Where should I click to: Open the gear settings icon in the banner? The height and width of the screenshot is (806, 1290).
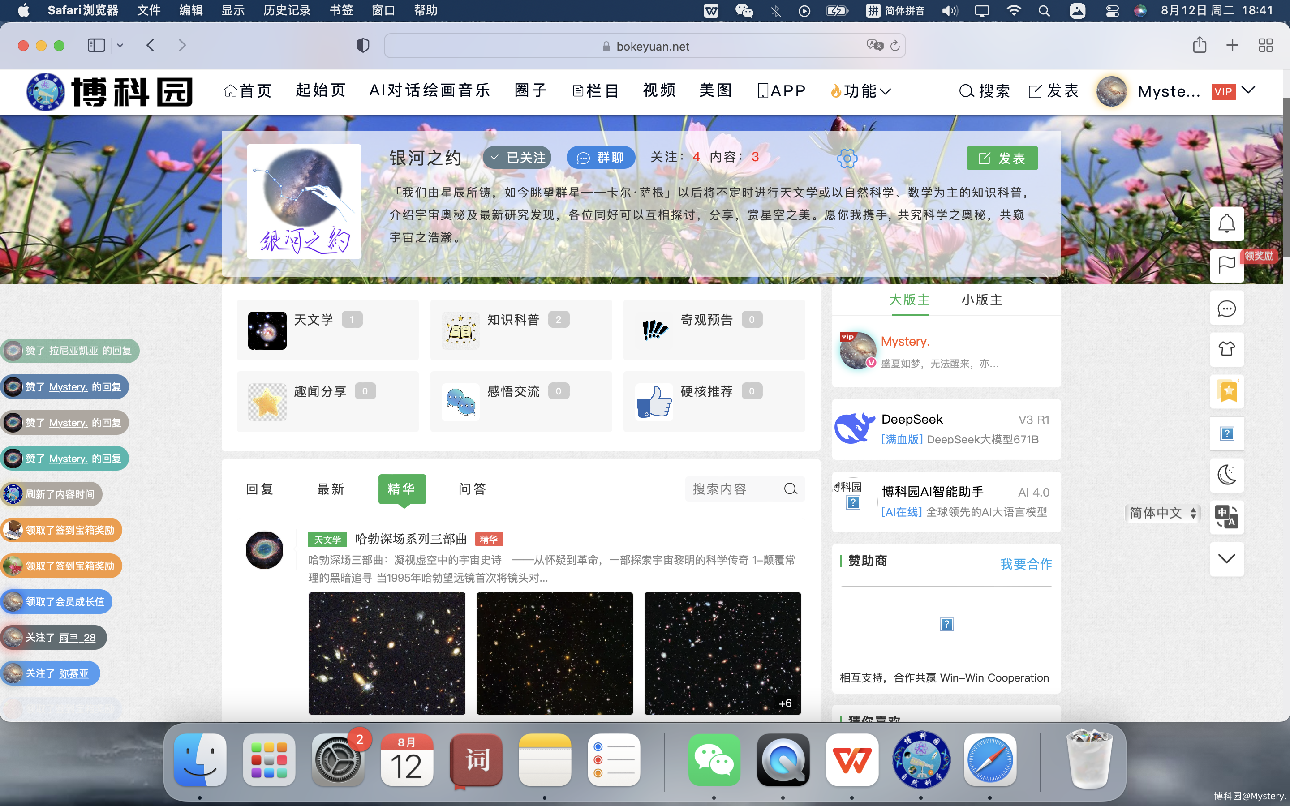pos(847,159)
